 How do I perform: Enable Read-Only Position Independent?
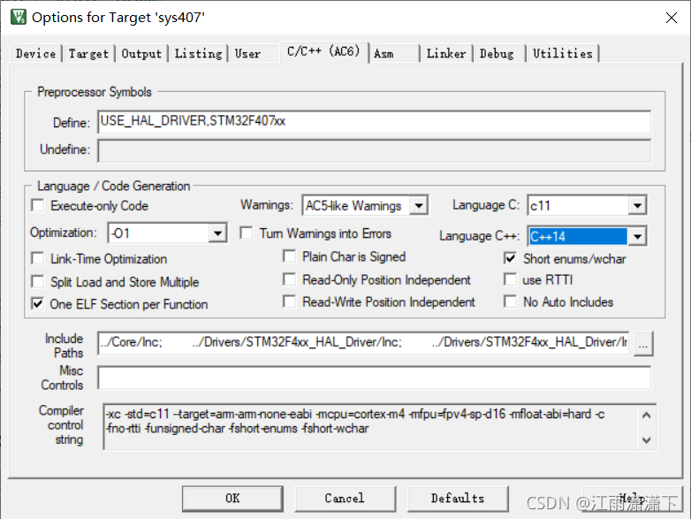(290, 279)
